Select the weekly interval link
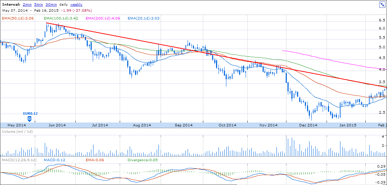387x185 pixels. 76,5
